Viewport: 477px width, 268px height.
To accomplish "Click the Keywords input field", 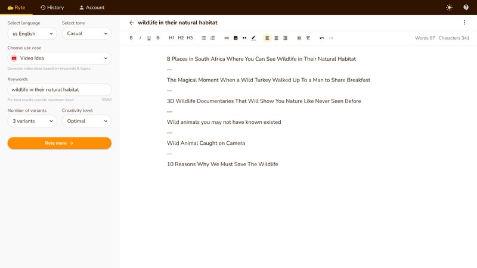I will pos(59,89).
